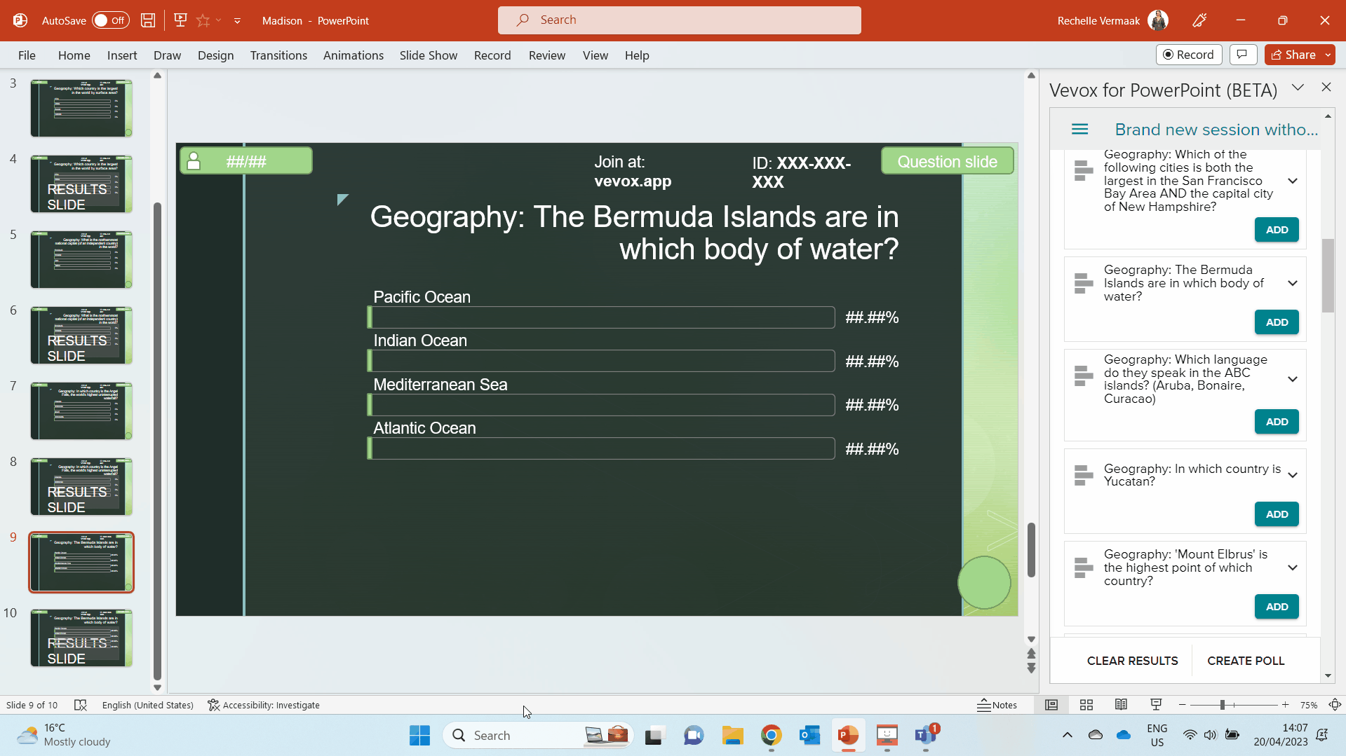Open Vevox task pane options chevron
1346x756 pixels.
[1298, 88]
